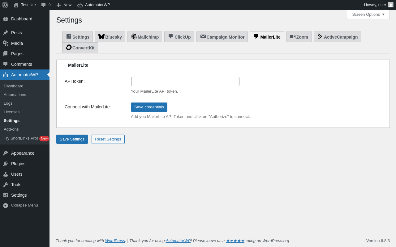Click the Save credentials button
396x247 pixels.
coord(149,107)
